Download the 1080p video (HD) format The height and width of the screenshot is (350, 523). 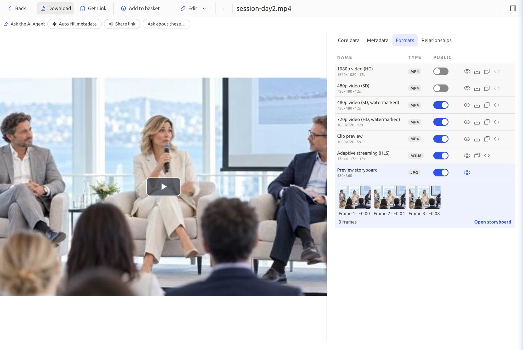pyautogui.click(x=477, y=71)
